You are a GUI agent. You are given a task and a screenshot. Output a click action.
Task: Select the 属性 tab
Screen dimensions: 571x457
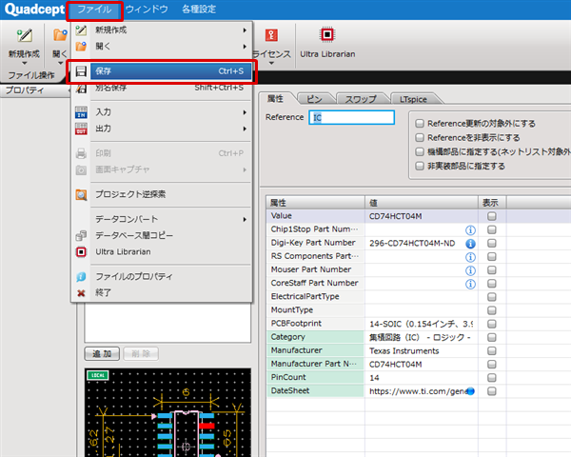pos(275,98)
